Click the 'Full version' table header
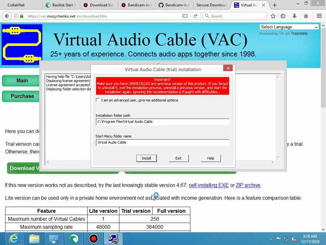Image resolution: width=326 pixels, height=245 pixels. 171,211
